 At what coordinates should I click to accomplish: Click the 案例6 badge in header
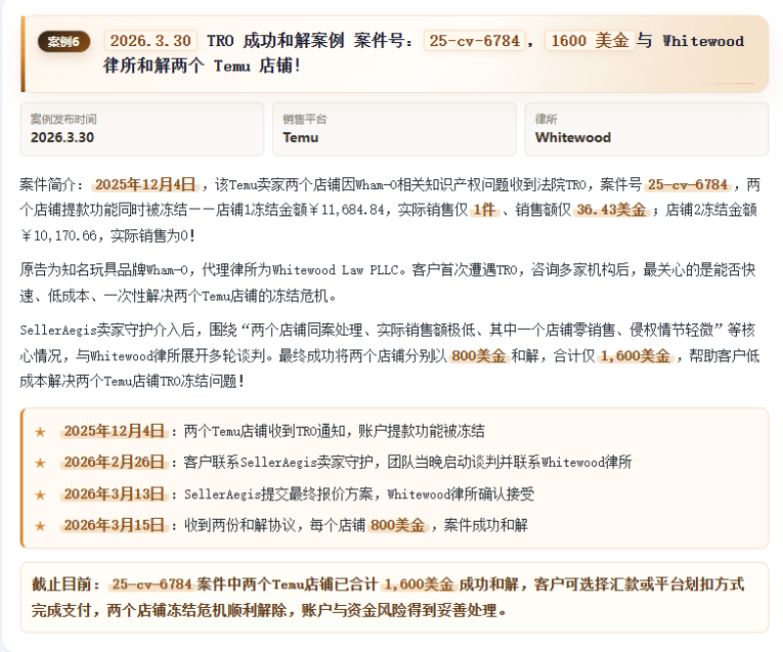pyautogui.click(x=64, y=41)
